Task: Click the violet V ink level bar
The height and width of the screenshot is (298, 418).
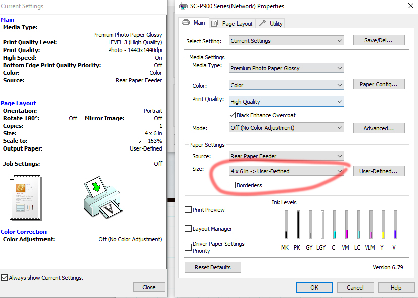Action: [395, 224]
